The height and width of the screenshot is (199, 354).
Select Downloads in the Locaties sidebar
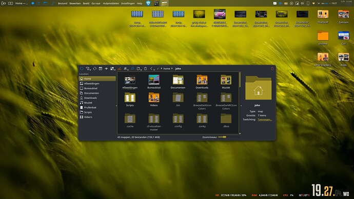click(x=97, y=98)
